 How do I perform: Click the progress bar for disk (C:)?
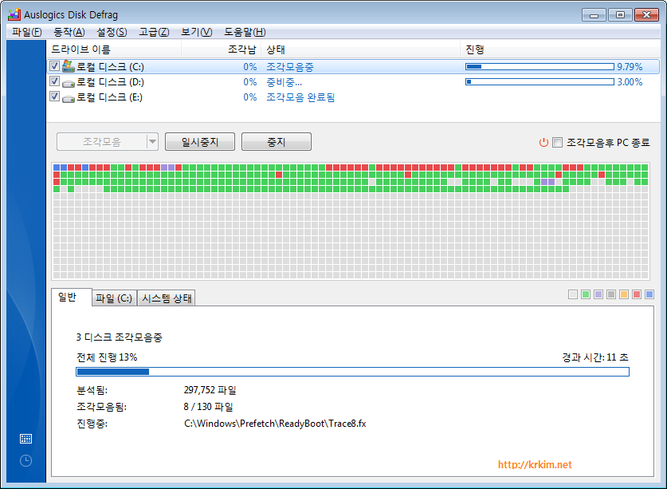539,66
